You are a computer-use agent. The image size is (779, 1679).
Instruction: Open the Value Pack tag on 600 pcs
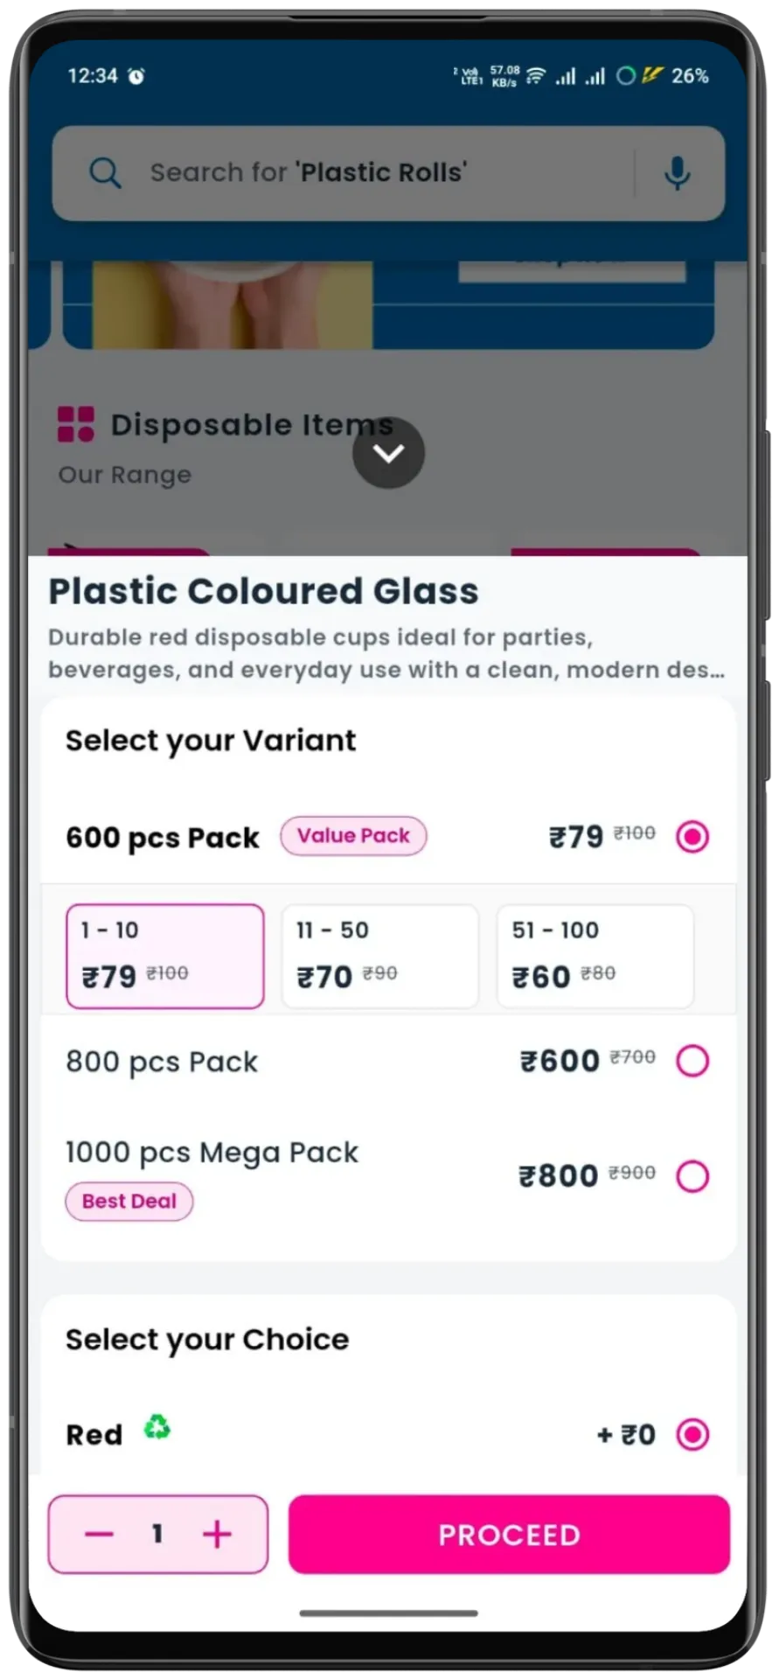352,836
